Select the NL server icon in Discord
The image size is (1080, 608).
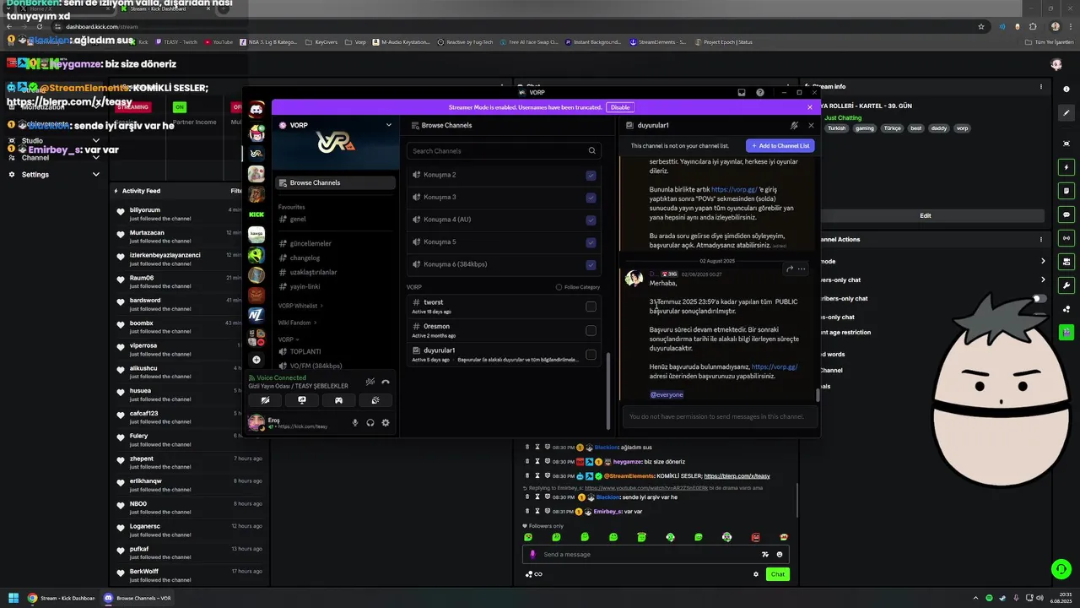(x=256, y=315)
